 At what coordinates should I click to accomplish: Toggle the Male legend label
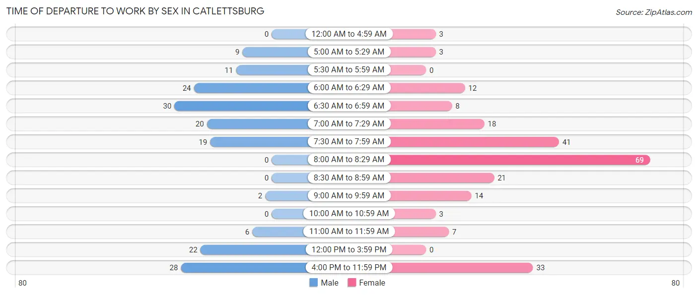(x=330, y=283)
